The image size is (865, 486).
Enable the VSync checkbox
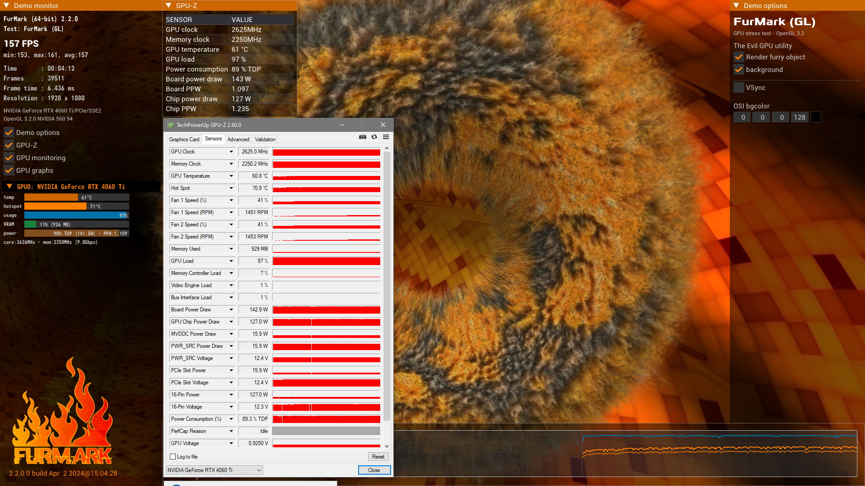[739, 88]
